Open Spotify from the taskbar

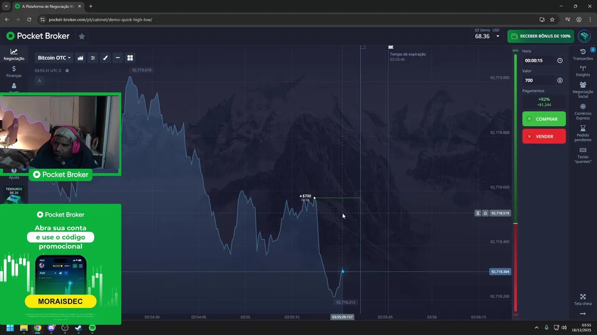pos(92,328)
